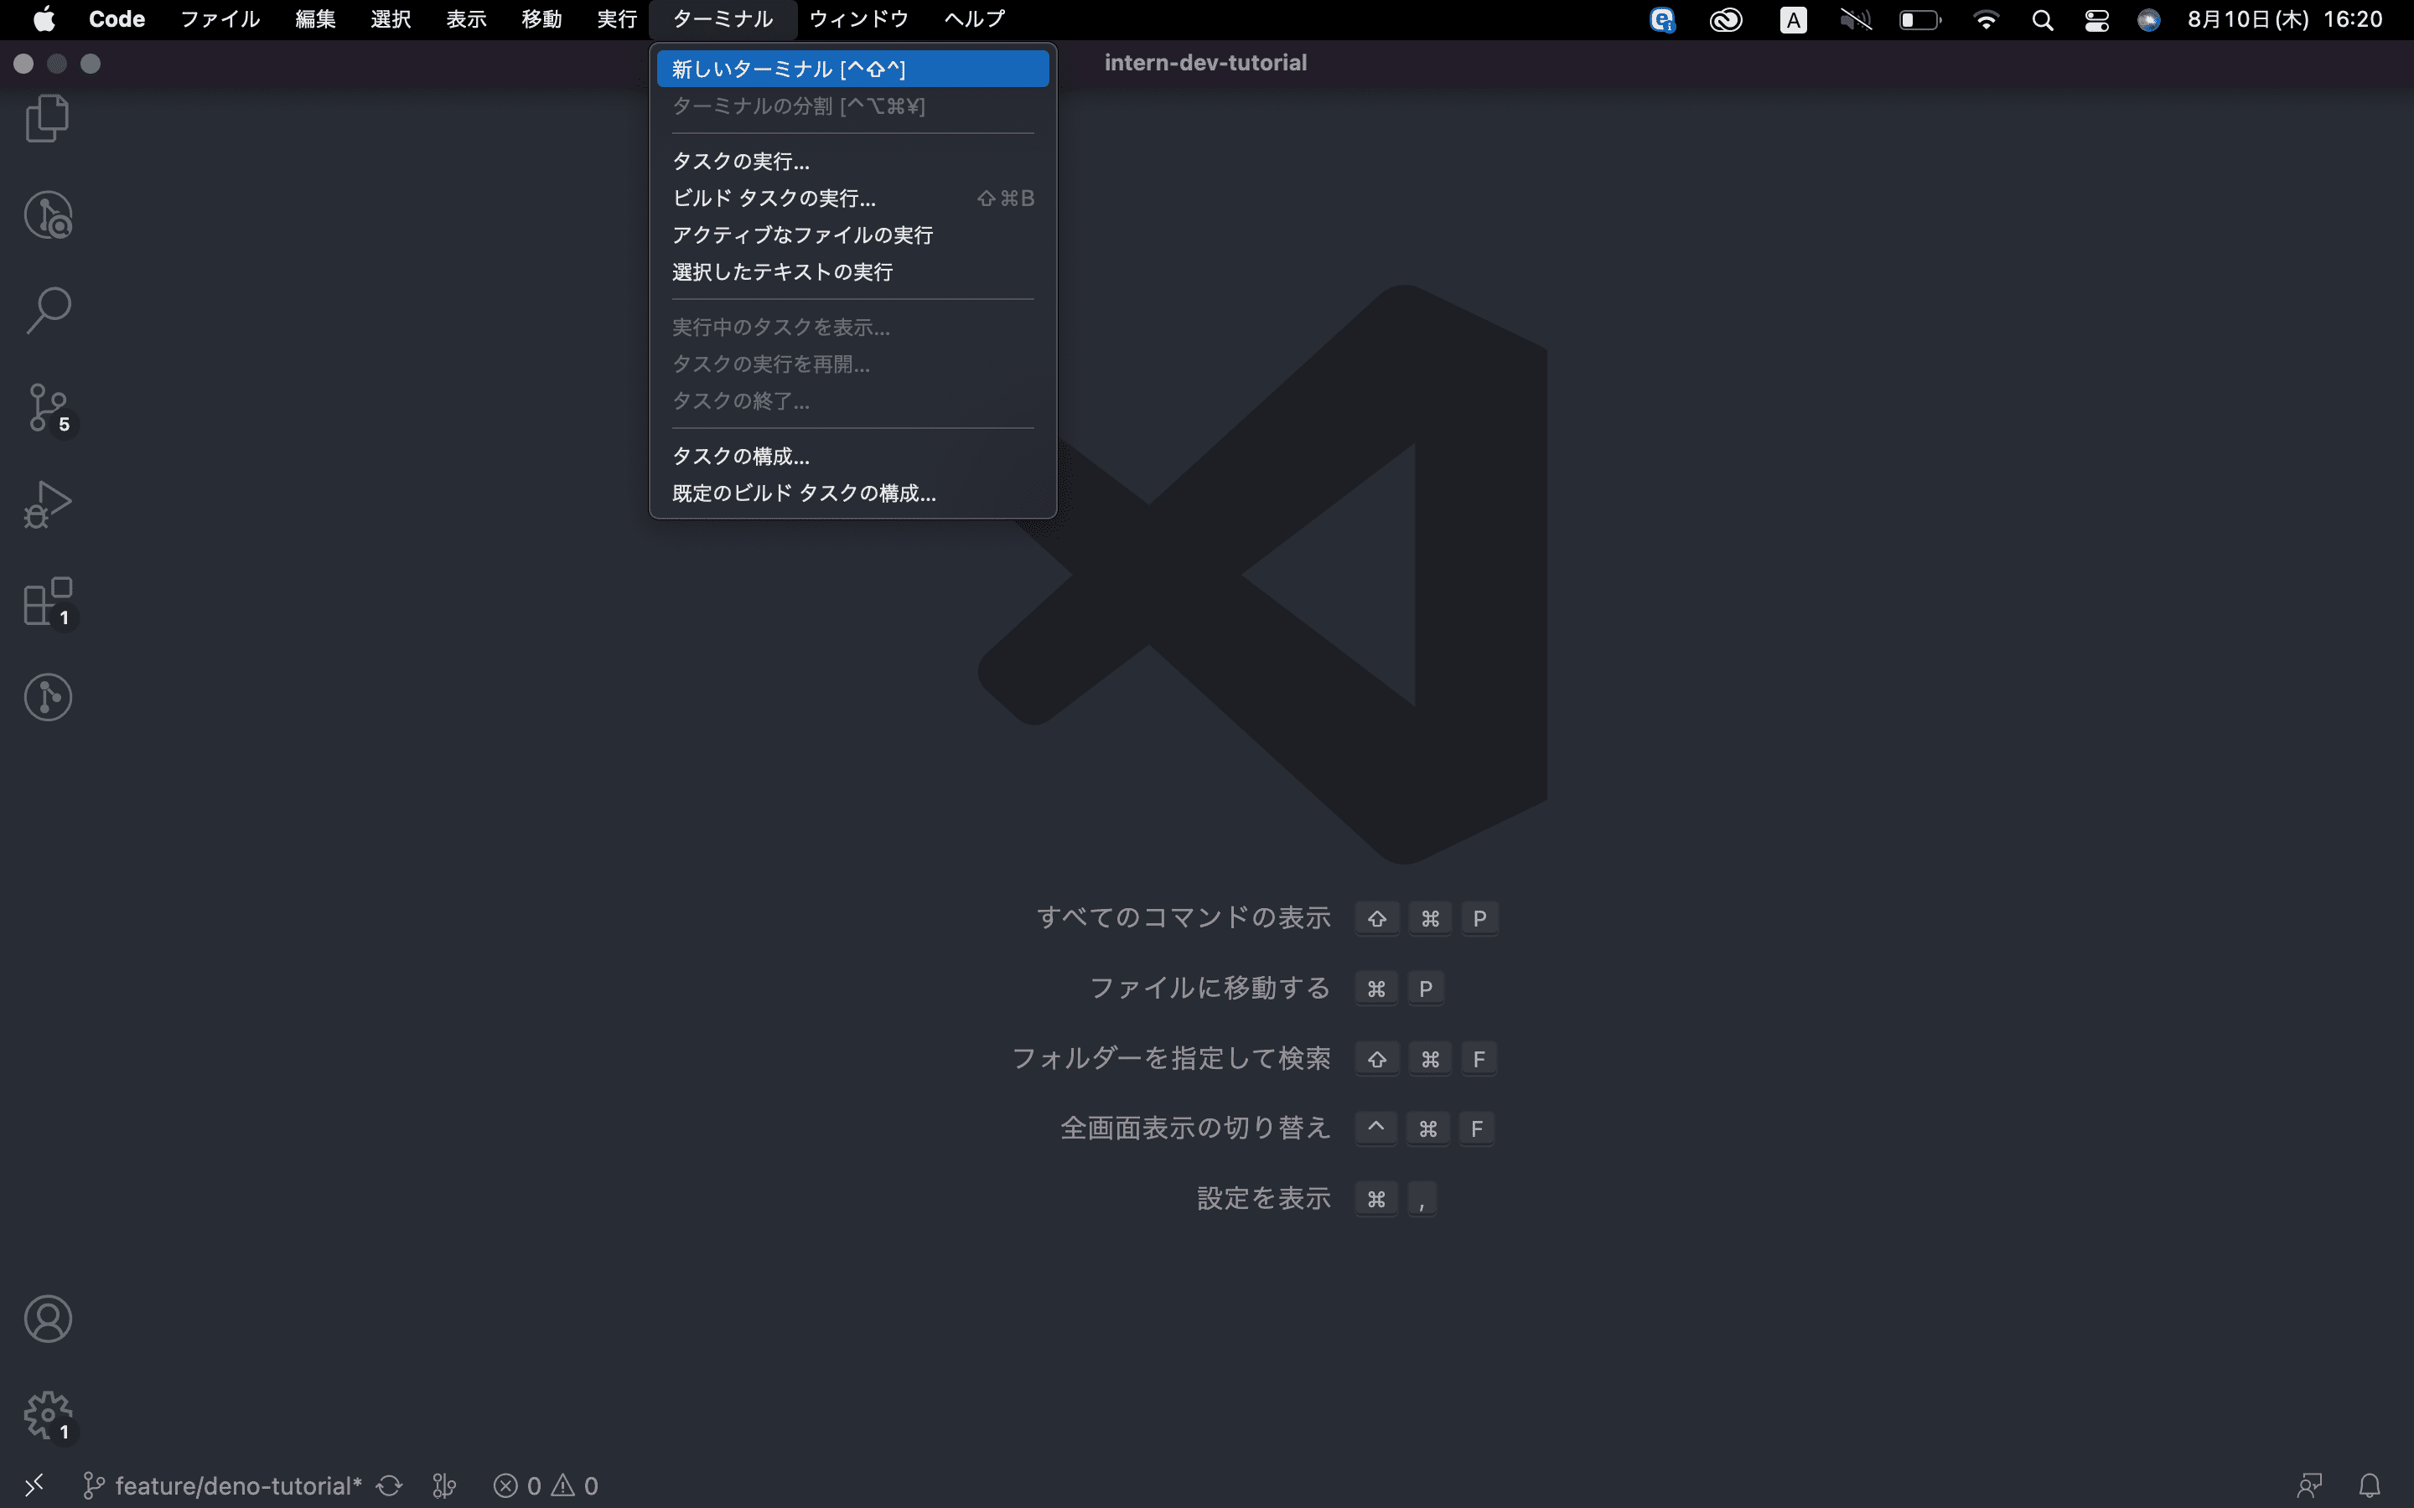
Task: Open the Run and Debug view
Action: click(47, 504)
